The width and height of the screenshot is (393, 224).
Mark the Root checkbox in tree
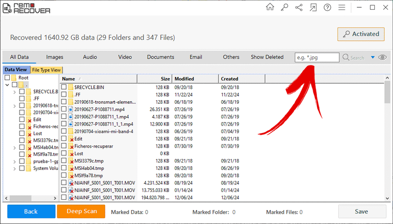point(7,77)
